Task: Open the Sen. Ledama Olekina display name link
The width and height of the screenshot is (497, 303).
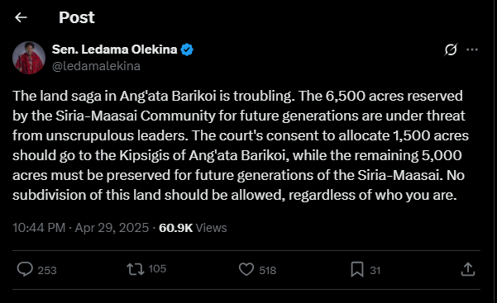Action: tap(114, 50)
